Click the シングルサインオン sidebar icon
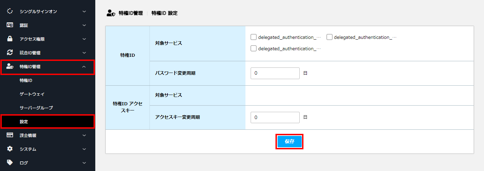 10,11
